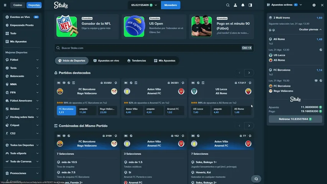This screenshot has height=184, width=327.
Task: Open the hamburger menu icon
Action: point(5,5)
